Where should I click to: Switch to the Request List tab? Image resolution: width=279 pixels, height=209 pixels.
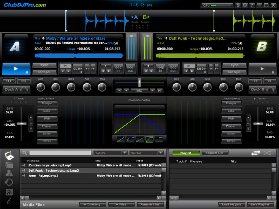pos(215,153)
